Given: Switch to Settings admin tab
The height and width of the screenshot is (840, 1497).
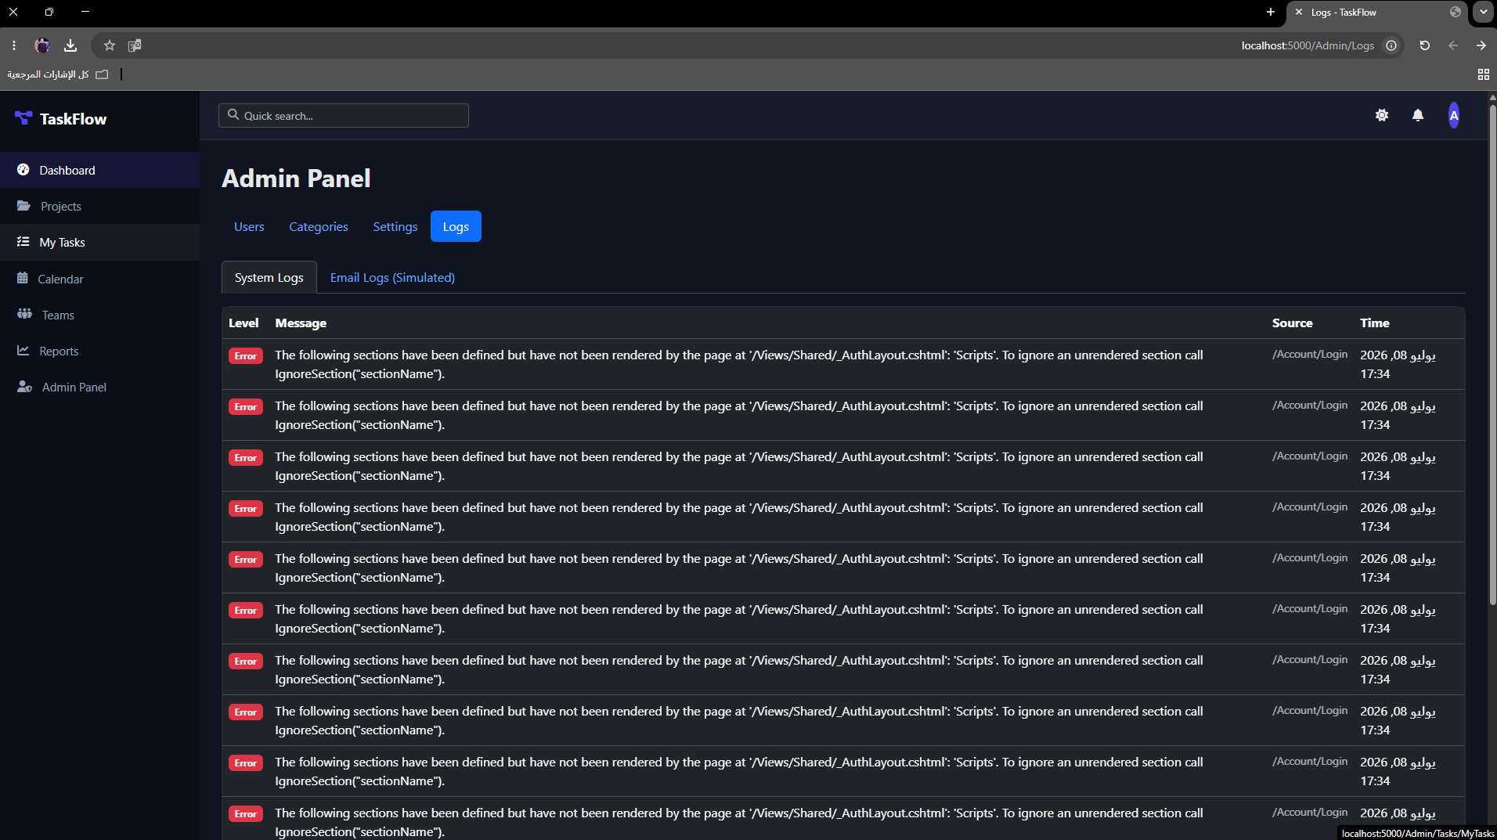Looking at the screenshot, I should tap(395, 226).
